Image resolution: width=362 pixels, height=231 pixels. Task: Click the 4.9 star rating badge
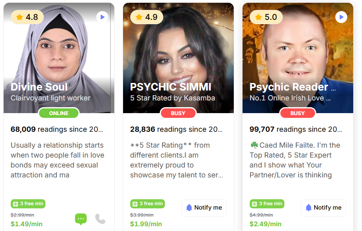(147, 17)
